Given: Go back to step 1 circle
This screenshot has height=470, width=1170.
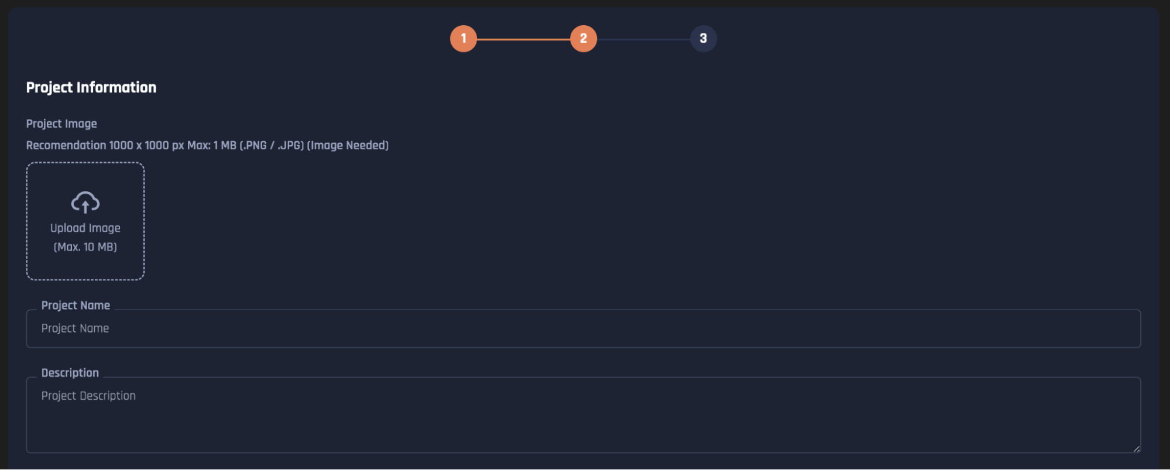Looking at the screenshot, I should click(x=464, y=39).
